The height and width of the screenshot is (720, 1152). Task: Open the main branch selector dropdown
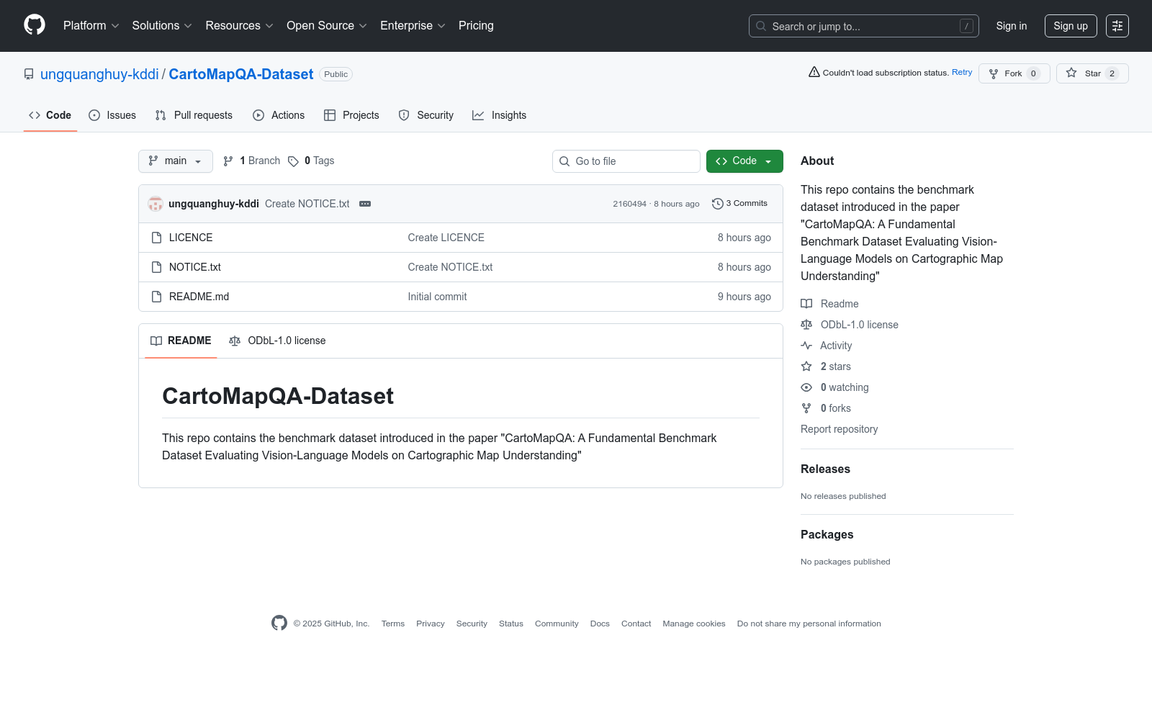pyautogui.click(x=176, y=161)
